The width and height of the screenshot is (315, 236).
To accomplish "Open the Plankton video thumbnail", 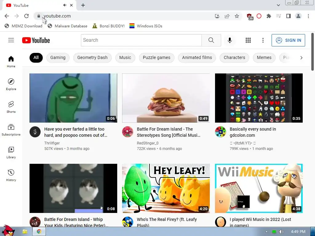I will (73, 98).
